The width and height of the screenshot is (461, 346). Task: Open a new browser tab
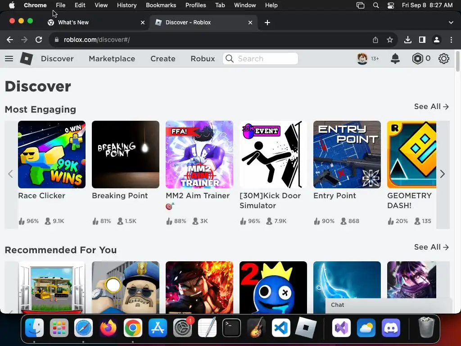coord(267,23)
